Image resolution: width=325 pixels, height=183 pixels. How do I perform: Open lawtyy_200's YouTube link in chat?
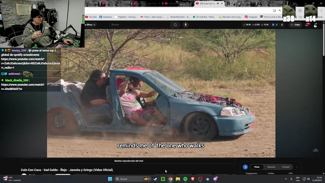pyautogui.click(x=30, y=64)
